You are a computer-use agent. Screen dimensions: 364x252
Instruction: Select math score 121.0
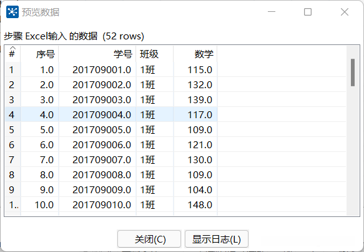pos(195,145)
